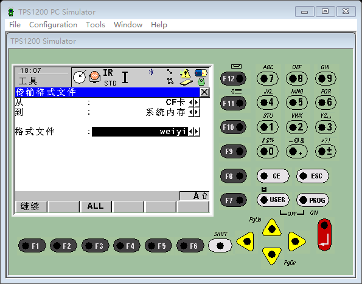Click the IR STD measurement mode indicator

pos(110,78)
